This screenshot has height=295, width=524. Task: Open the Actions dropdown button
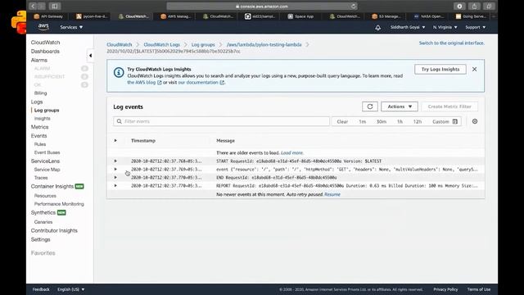pos(400,107)
